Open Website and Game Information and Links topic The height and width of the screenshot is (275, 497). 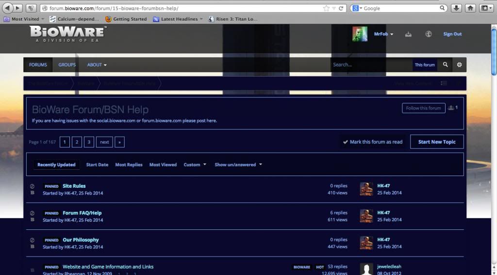(108, 267)
